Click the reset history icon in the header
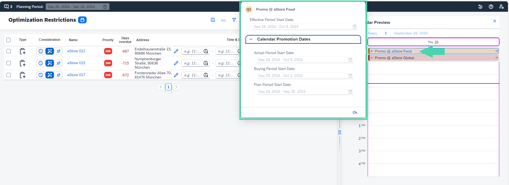The height and width of the screenshot is (185, 509). (480, 7)
